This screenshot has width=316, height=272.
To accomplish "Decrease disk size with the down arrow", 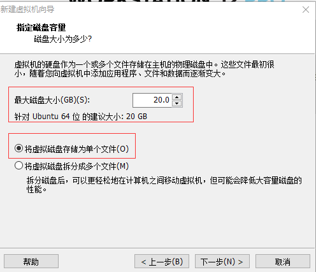I will pyautogui.click(x=177, y=103).
